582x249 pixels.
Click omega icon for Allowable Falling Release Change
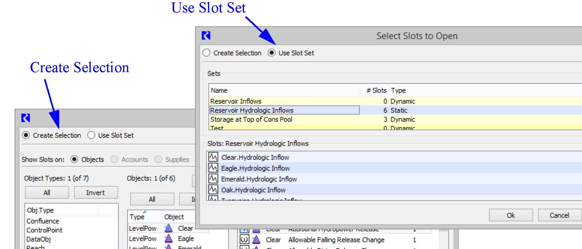(244, 240)
